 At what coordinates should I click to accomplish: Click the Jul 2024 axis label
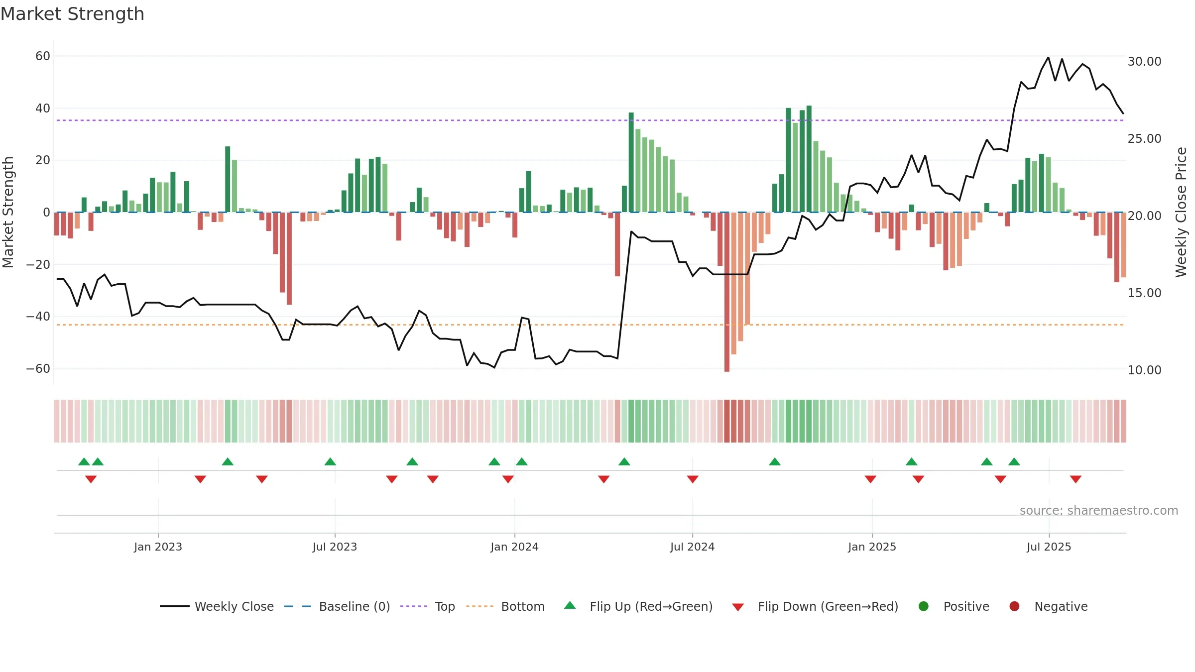[x=692, y=547]
